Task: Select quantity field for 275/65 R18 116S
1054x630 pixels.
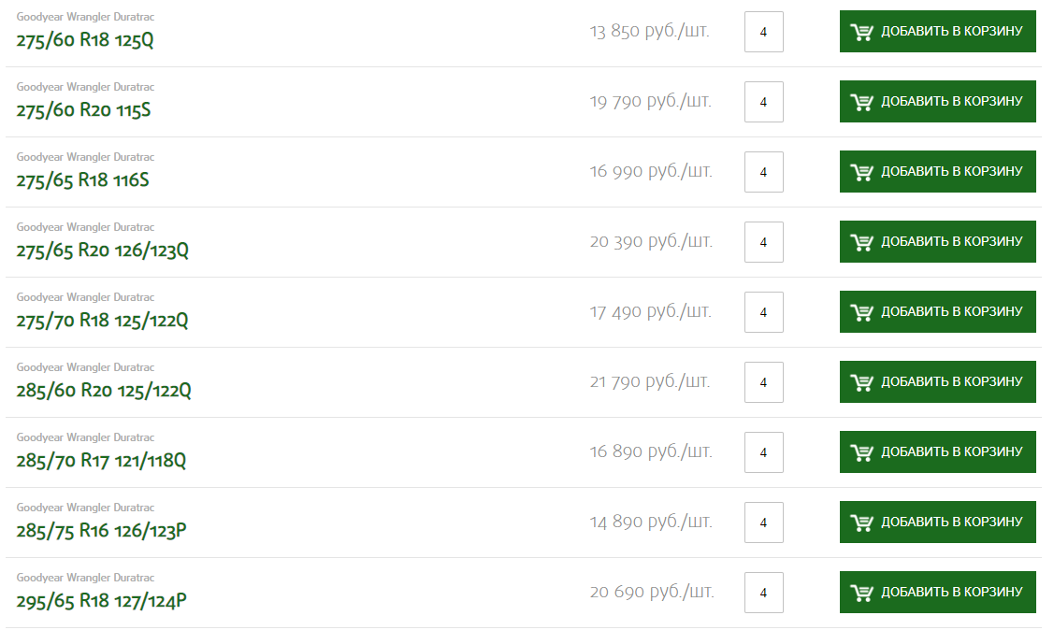Action: click(x=763, y=172)
